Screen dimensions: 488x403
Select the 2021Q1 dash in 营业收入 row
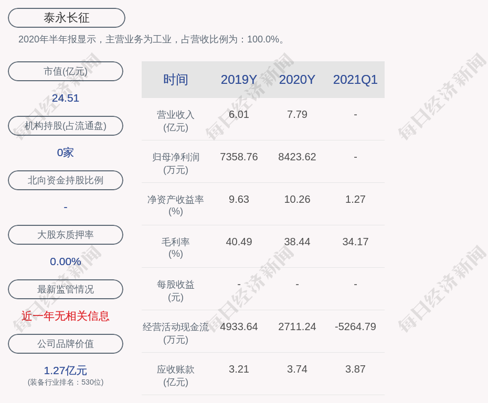click(355, 115)
